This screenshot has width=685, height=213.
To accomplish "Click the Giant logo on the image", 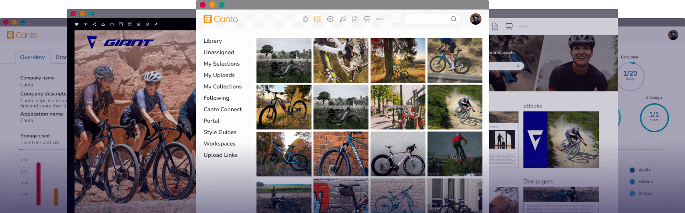I will [x=121, y=42].
